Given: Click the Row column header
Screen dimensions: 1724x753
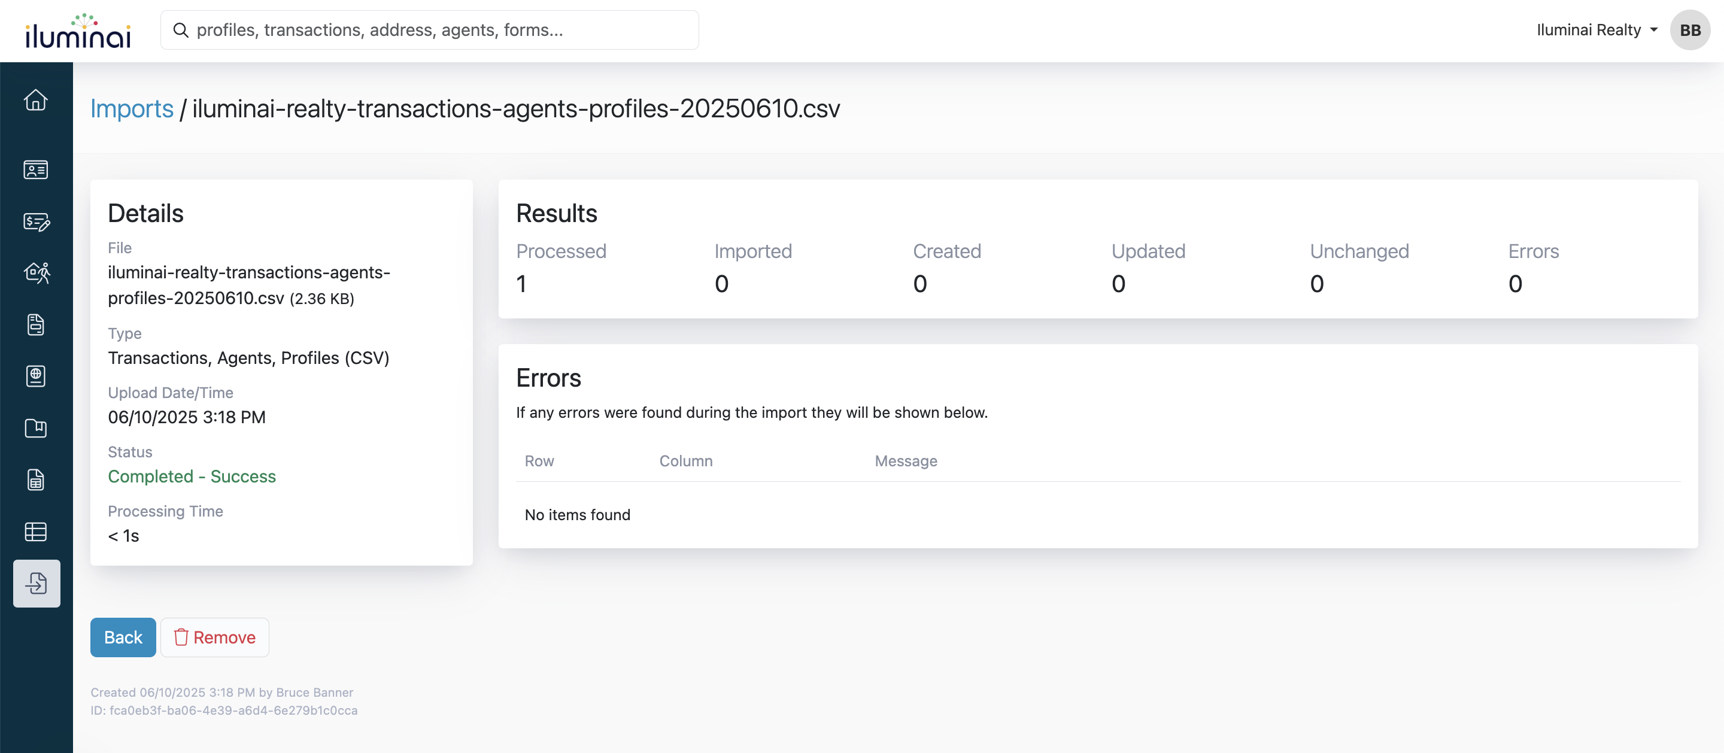Looking at the screenshot, I should click(539, 461).
